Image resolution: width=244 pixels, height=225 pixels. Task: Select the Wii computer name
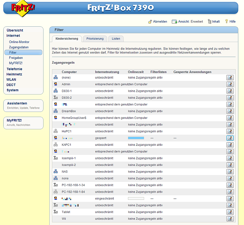pos(64,219)
